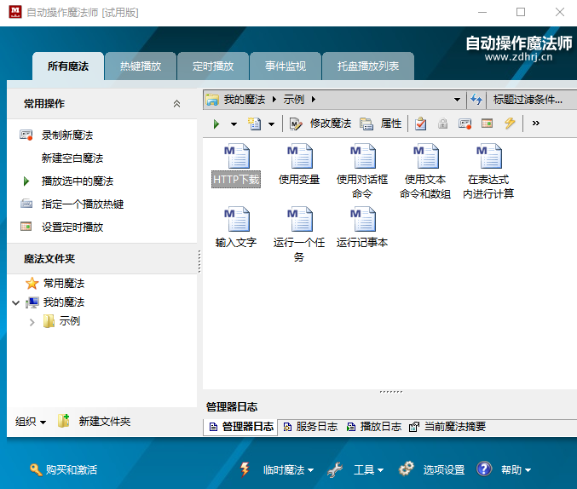Image resolution: width=577 pixels, height=489 pixels.
Task: Select the 使用变量 magic file icon
Action: 299,158
